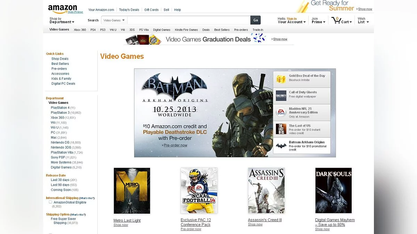Open the Wii U tab in nav bar
The image size is (417, 234).
pos(113,30)
